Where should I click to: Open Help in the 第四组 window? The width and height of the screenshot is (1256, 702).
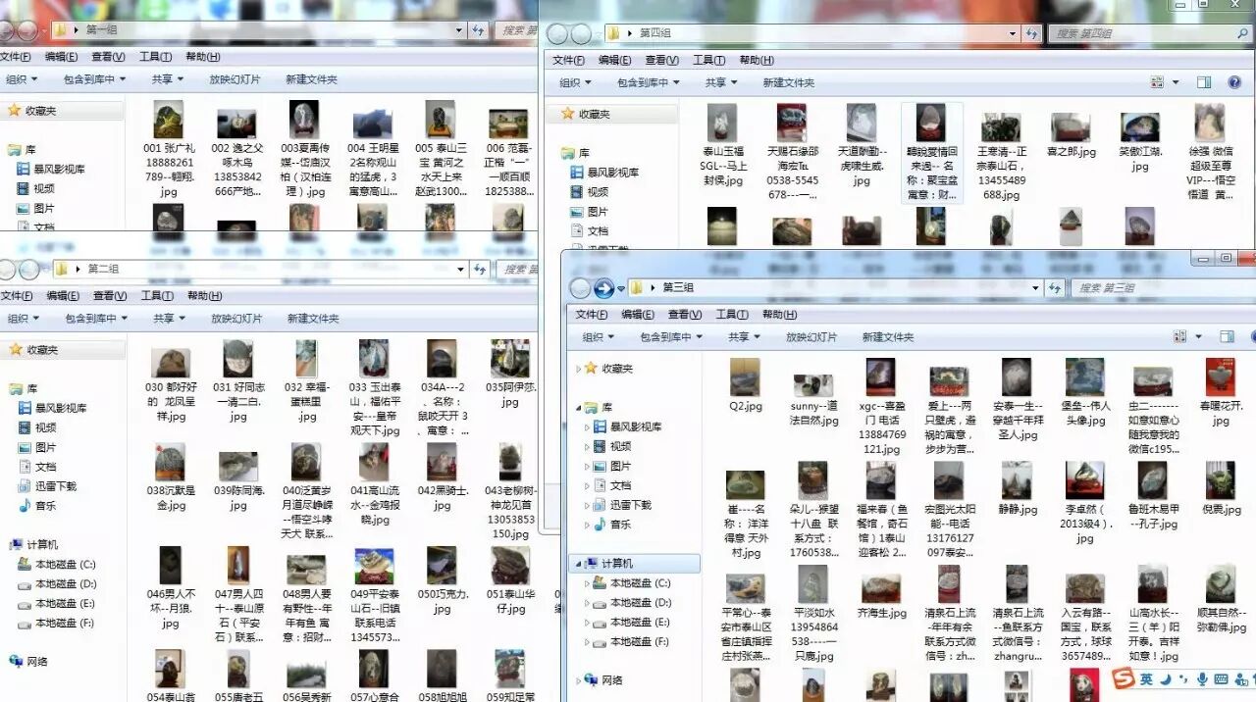coord(1234,82)
